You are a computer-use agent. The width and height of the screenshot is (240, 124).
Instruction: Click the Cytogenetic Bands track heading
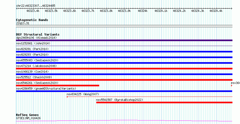(32, 20)
